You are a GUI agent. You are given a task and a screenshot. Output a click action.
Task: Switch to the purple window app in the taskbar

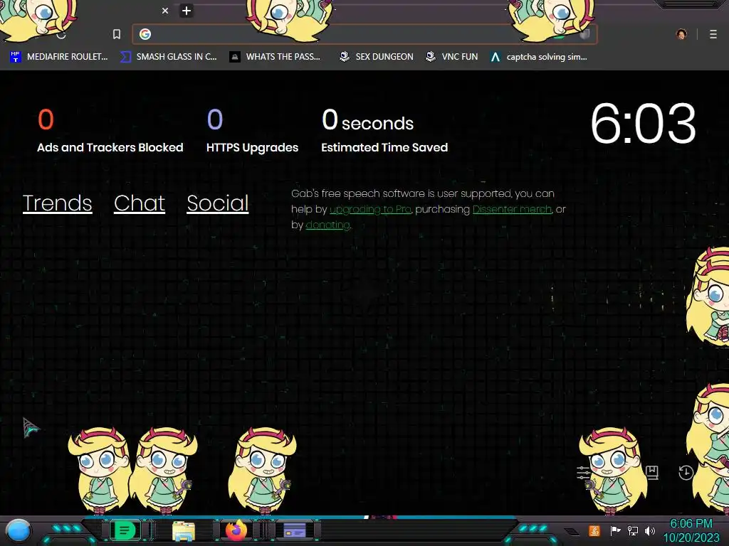coord(295,530)
